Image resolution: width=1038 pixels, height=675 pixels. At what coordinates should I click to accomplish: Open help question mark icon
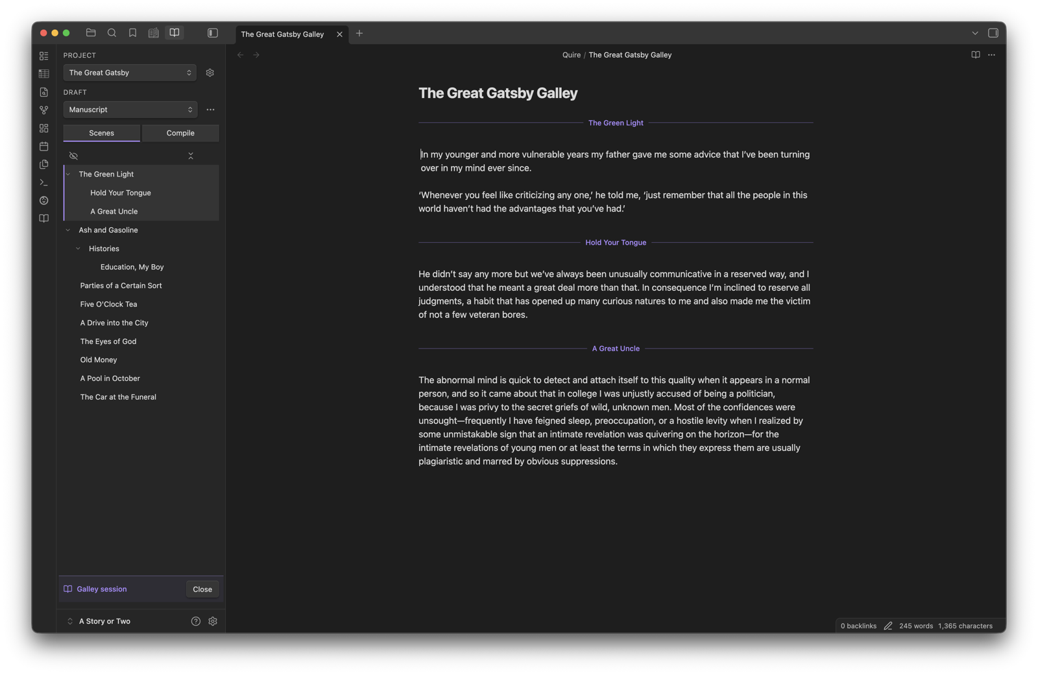[x=196, y=621]
